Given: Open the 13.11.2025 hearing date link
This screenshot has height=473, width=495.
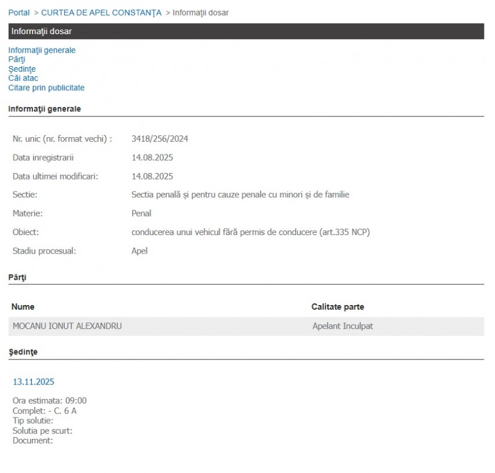Looking at the screenshot, I should pos(34,382).
